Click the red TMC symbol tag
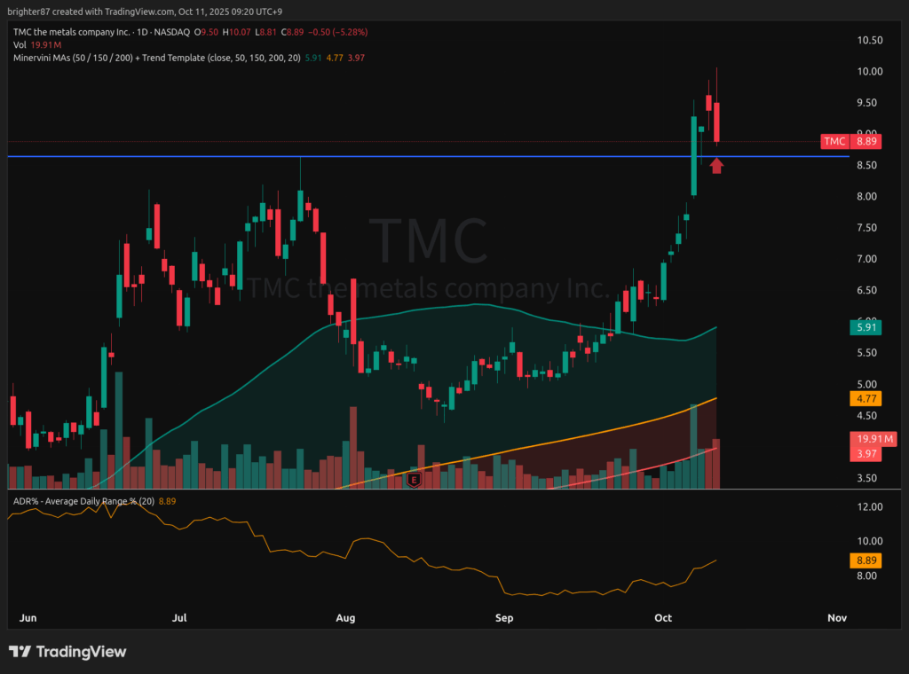 tap(834, 141)
